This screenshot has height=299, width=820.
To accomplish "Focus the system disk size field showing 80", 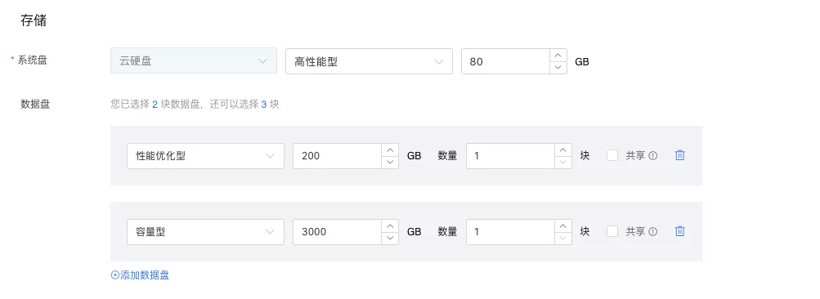I will [505, 61].
